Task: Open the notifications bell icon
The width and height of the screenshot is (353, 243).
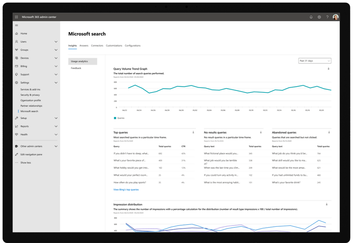Action: 311,17
